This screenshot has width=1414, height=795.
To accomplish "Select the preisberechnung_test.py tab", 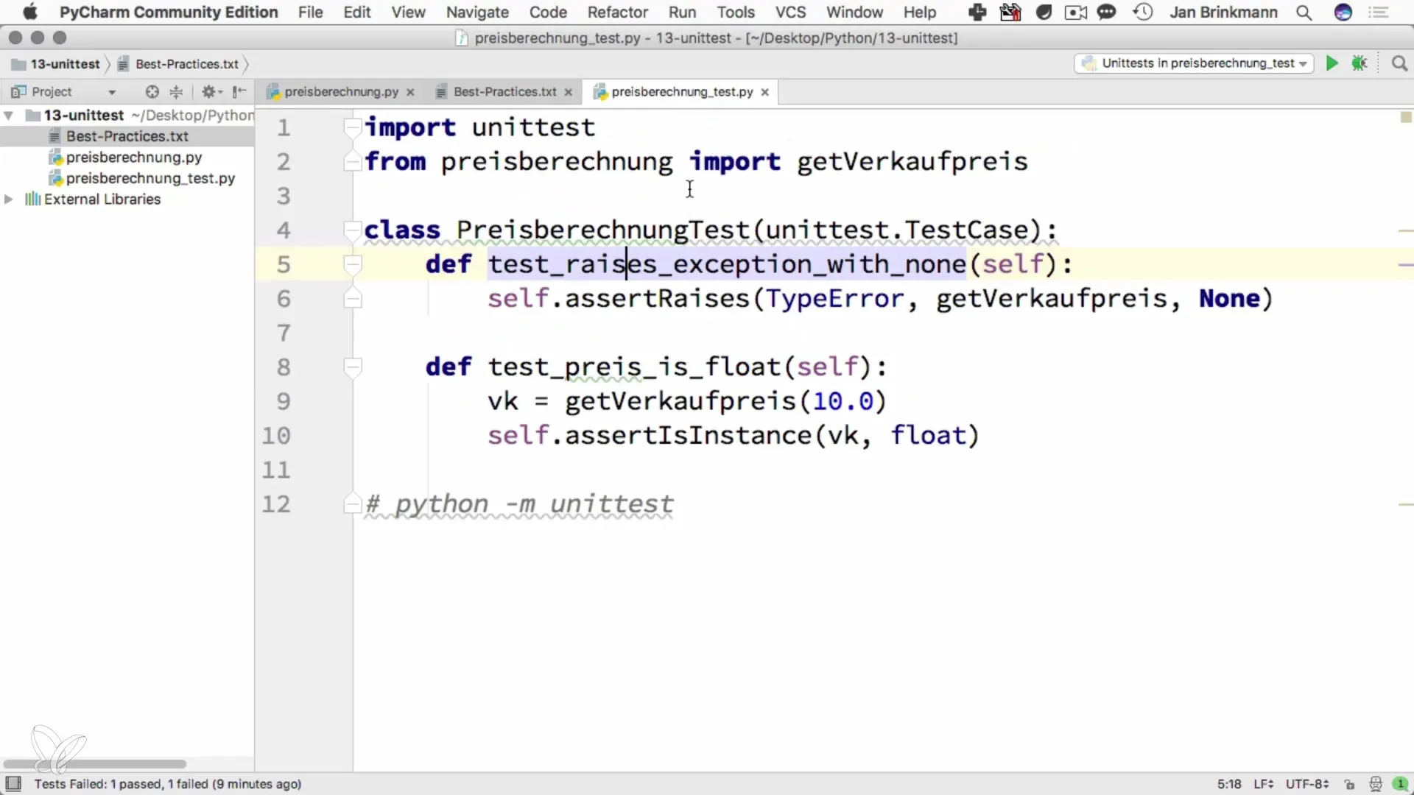I will (682, 92).
